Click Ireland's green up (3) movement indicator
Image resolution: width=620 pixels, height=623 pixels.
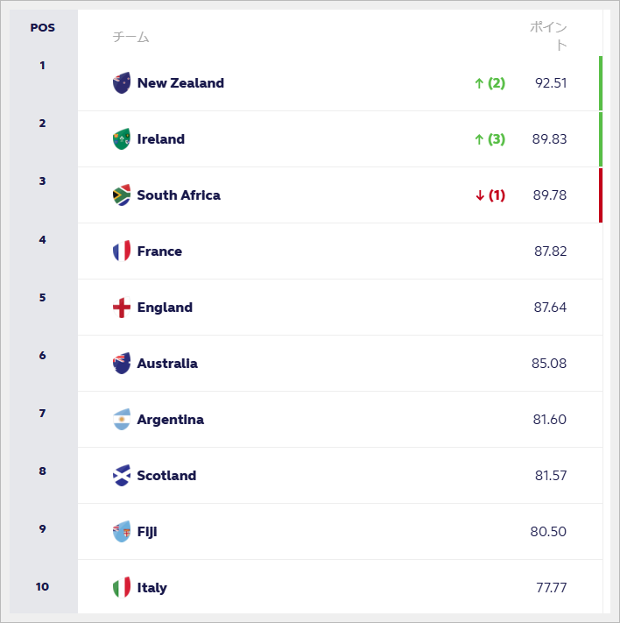490,139
